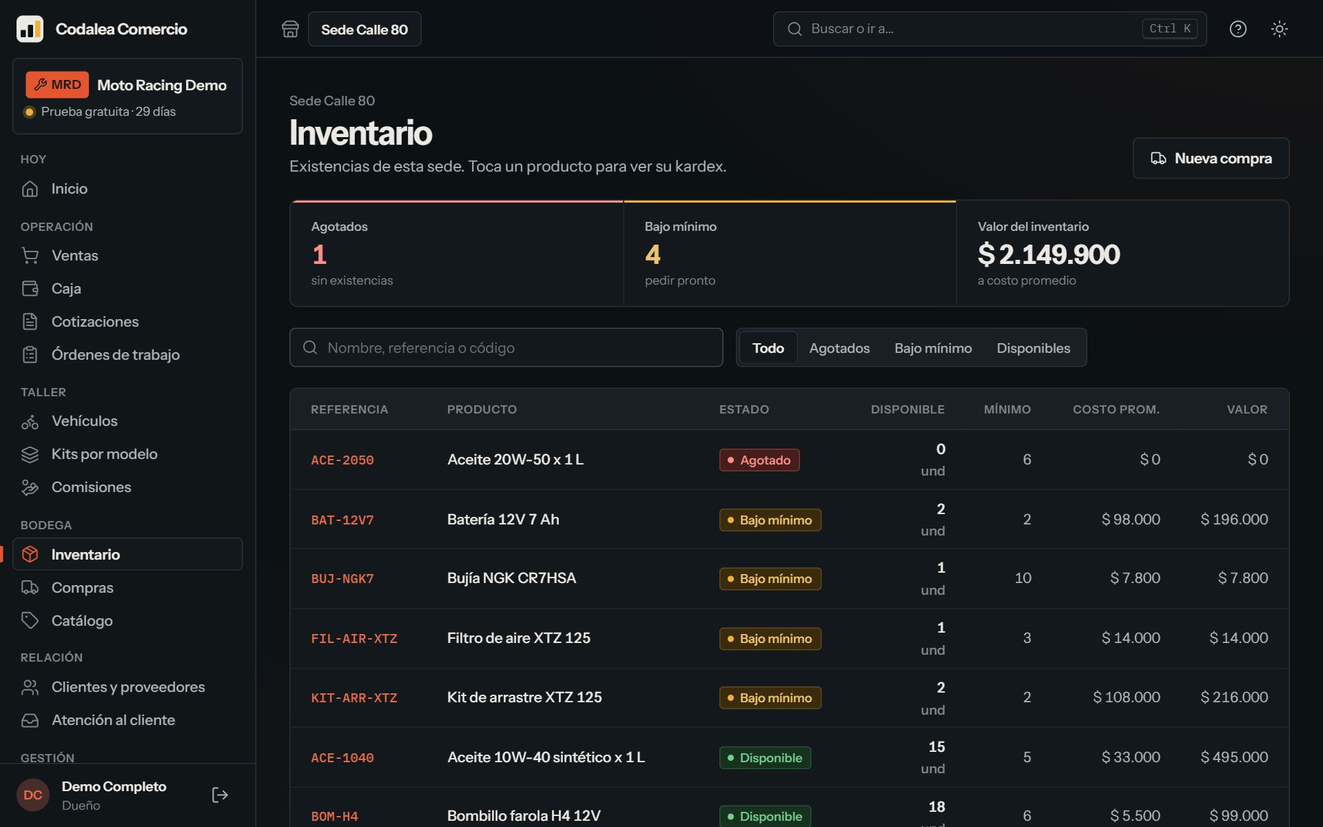Open the Batería 12V 7 Ah row
This screenshot has height=827, width=1323.
(x=789, y=520)
